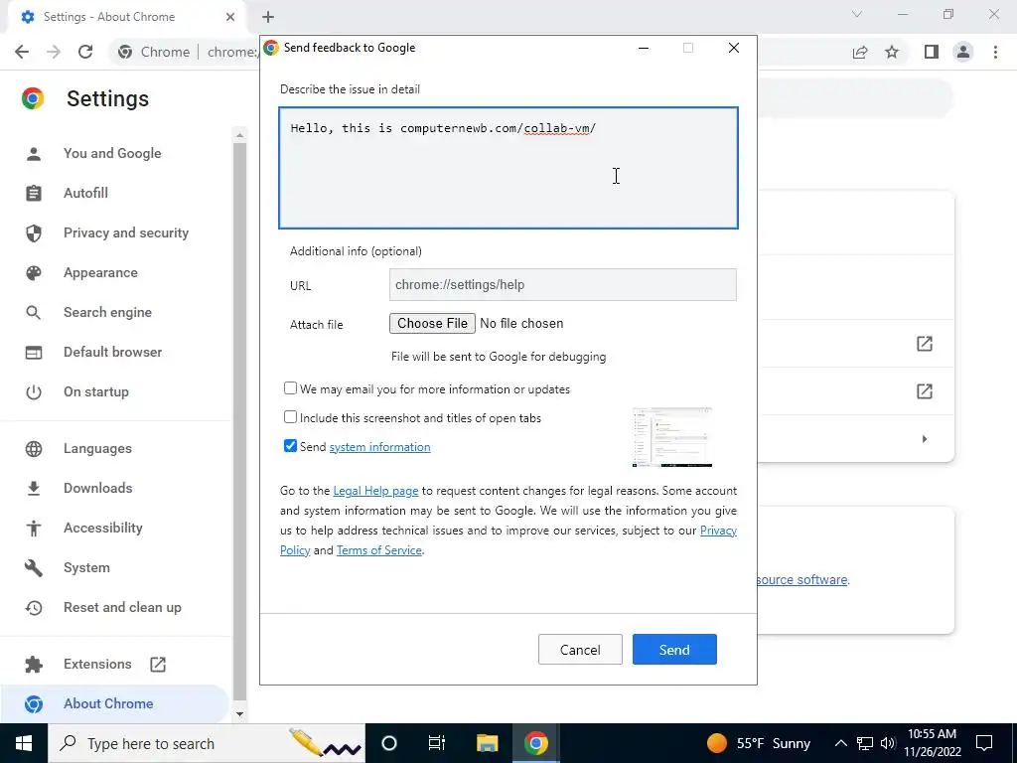Click the Extensions external-link icon
The image size is (1017, 763).
[158, 664]
